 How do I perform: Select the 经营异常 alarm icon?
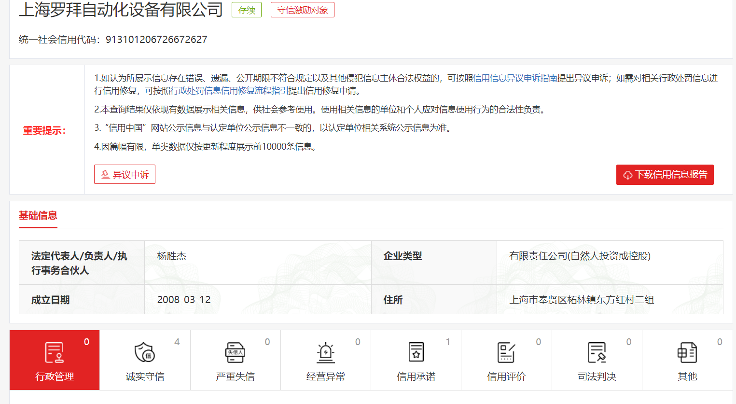coord(326,352)
